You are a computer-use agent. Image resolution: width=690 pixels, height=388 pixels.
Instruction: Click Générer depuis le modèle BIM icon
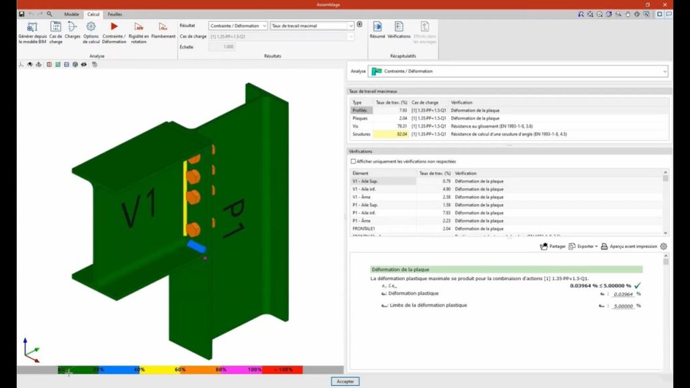pyautogui.click(x=32, y=28)
